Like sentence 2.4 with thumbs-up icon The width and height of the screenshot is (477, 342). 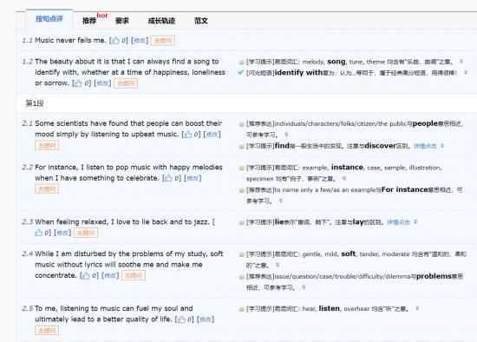pyautogui.click(x=86, y=276)
